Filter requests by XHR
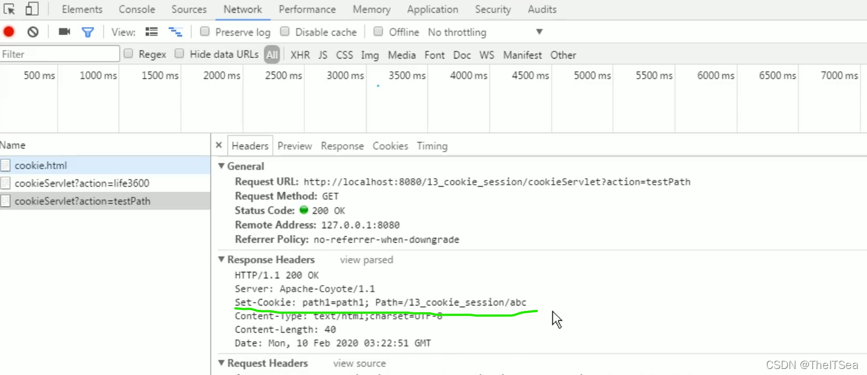Image resolution: width=867 pixels, height=375 pixels. click(300, 55)
